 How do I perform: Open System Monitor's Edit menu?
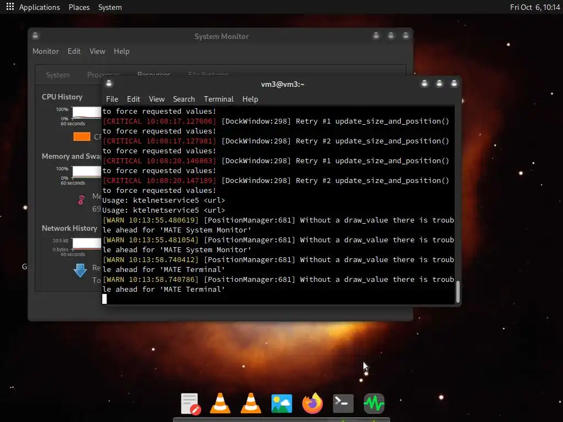pos(74,51)
